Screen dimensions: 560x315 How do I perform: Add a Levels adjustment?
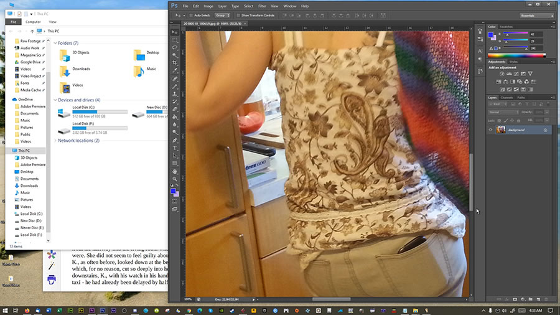click(509, 73)
